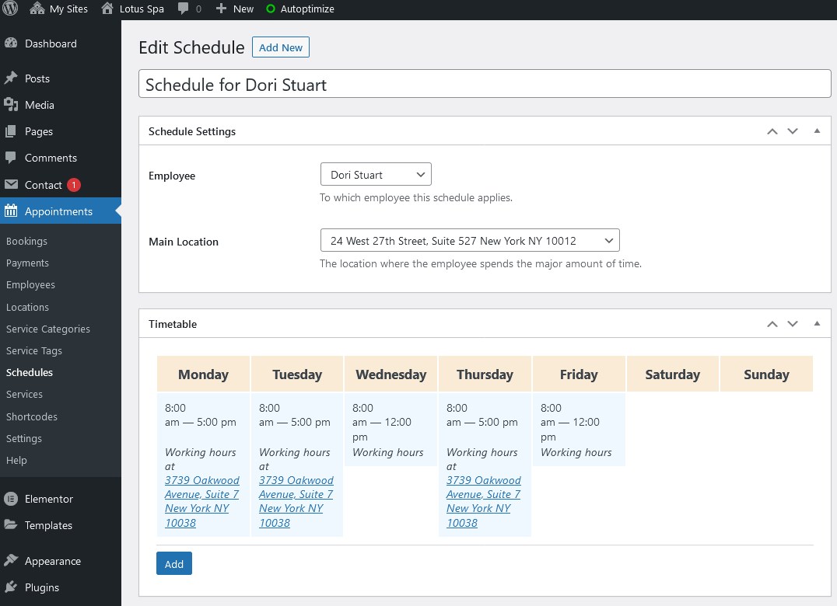The height and width of the screenshot is (606, 837).
Task: Select Schedules submenu item
Action: tap(30, 373)
